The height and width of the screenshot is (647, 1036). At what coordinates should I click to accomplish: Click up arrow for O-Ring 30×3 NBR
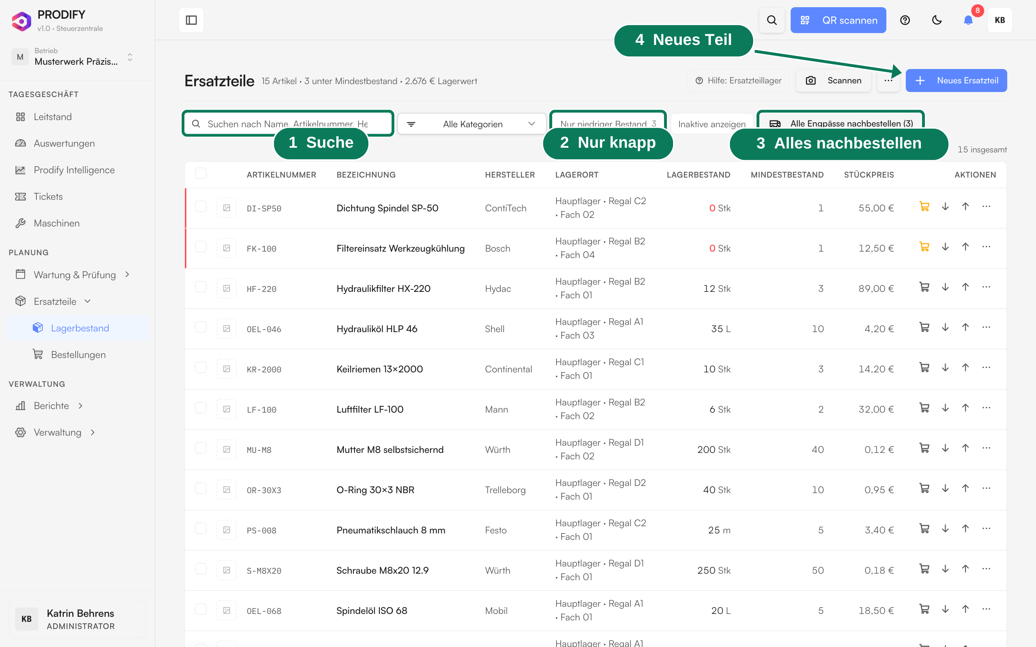(965, 488)
